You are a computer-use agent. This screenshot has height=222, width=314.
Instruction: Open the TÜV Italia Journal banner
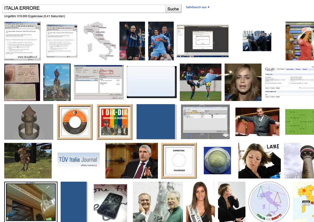pyautogui.click(x=79, y=161)
